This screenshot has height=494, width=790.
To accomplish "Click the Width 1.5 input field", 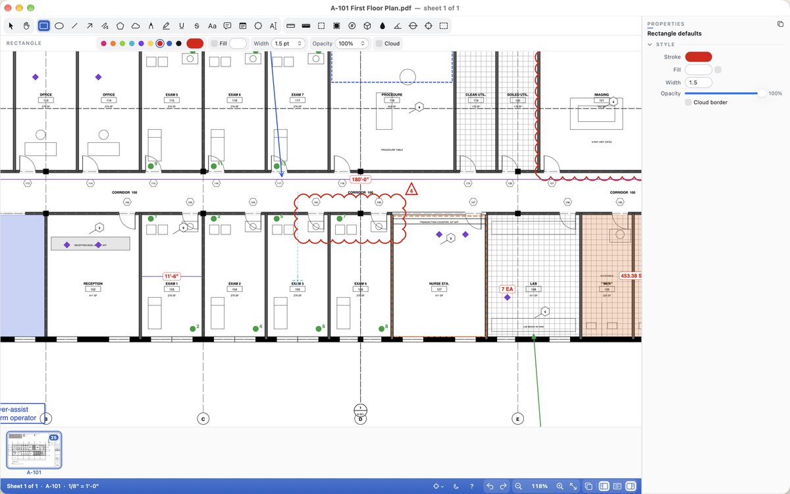I will pos(698,82).
